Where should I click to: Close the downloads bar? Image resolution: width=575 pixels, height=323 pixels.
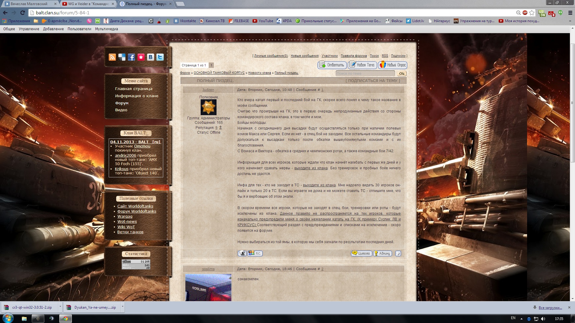tap(569, 307)
